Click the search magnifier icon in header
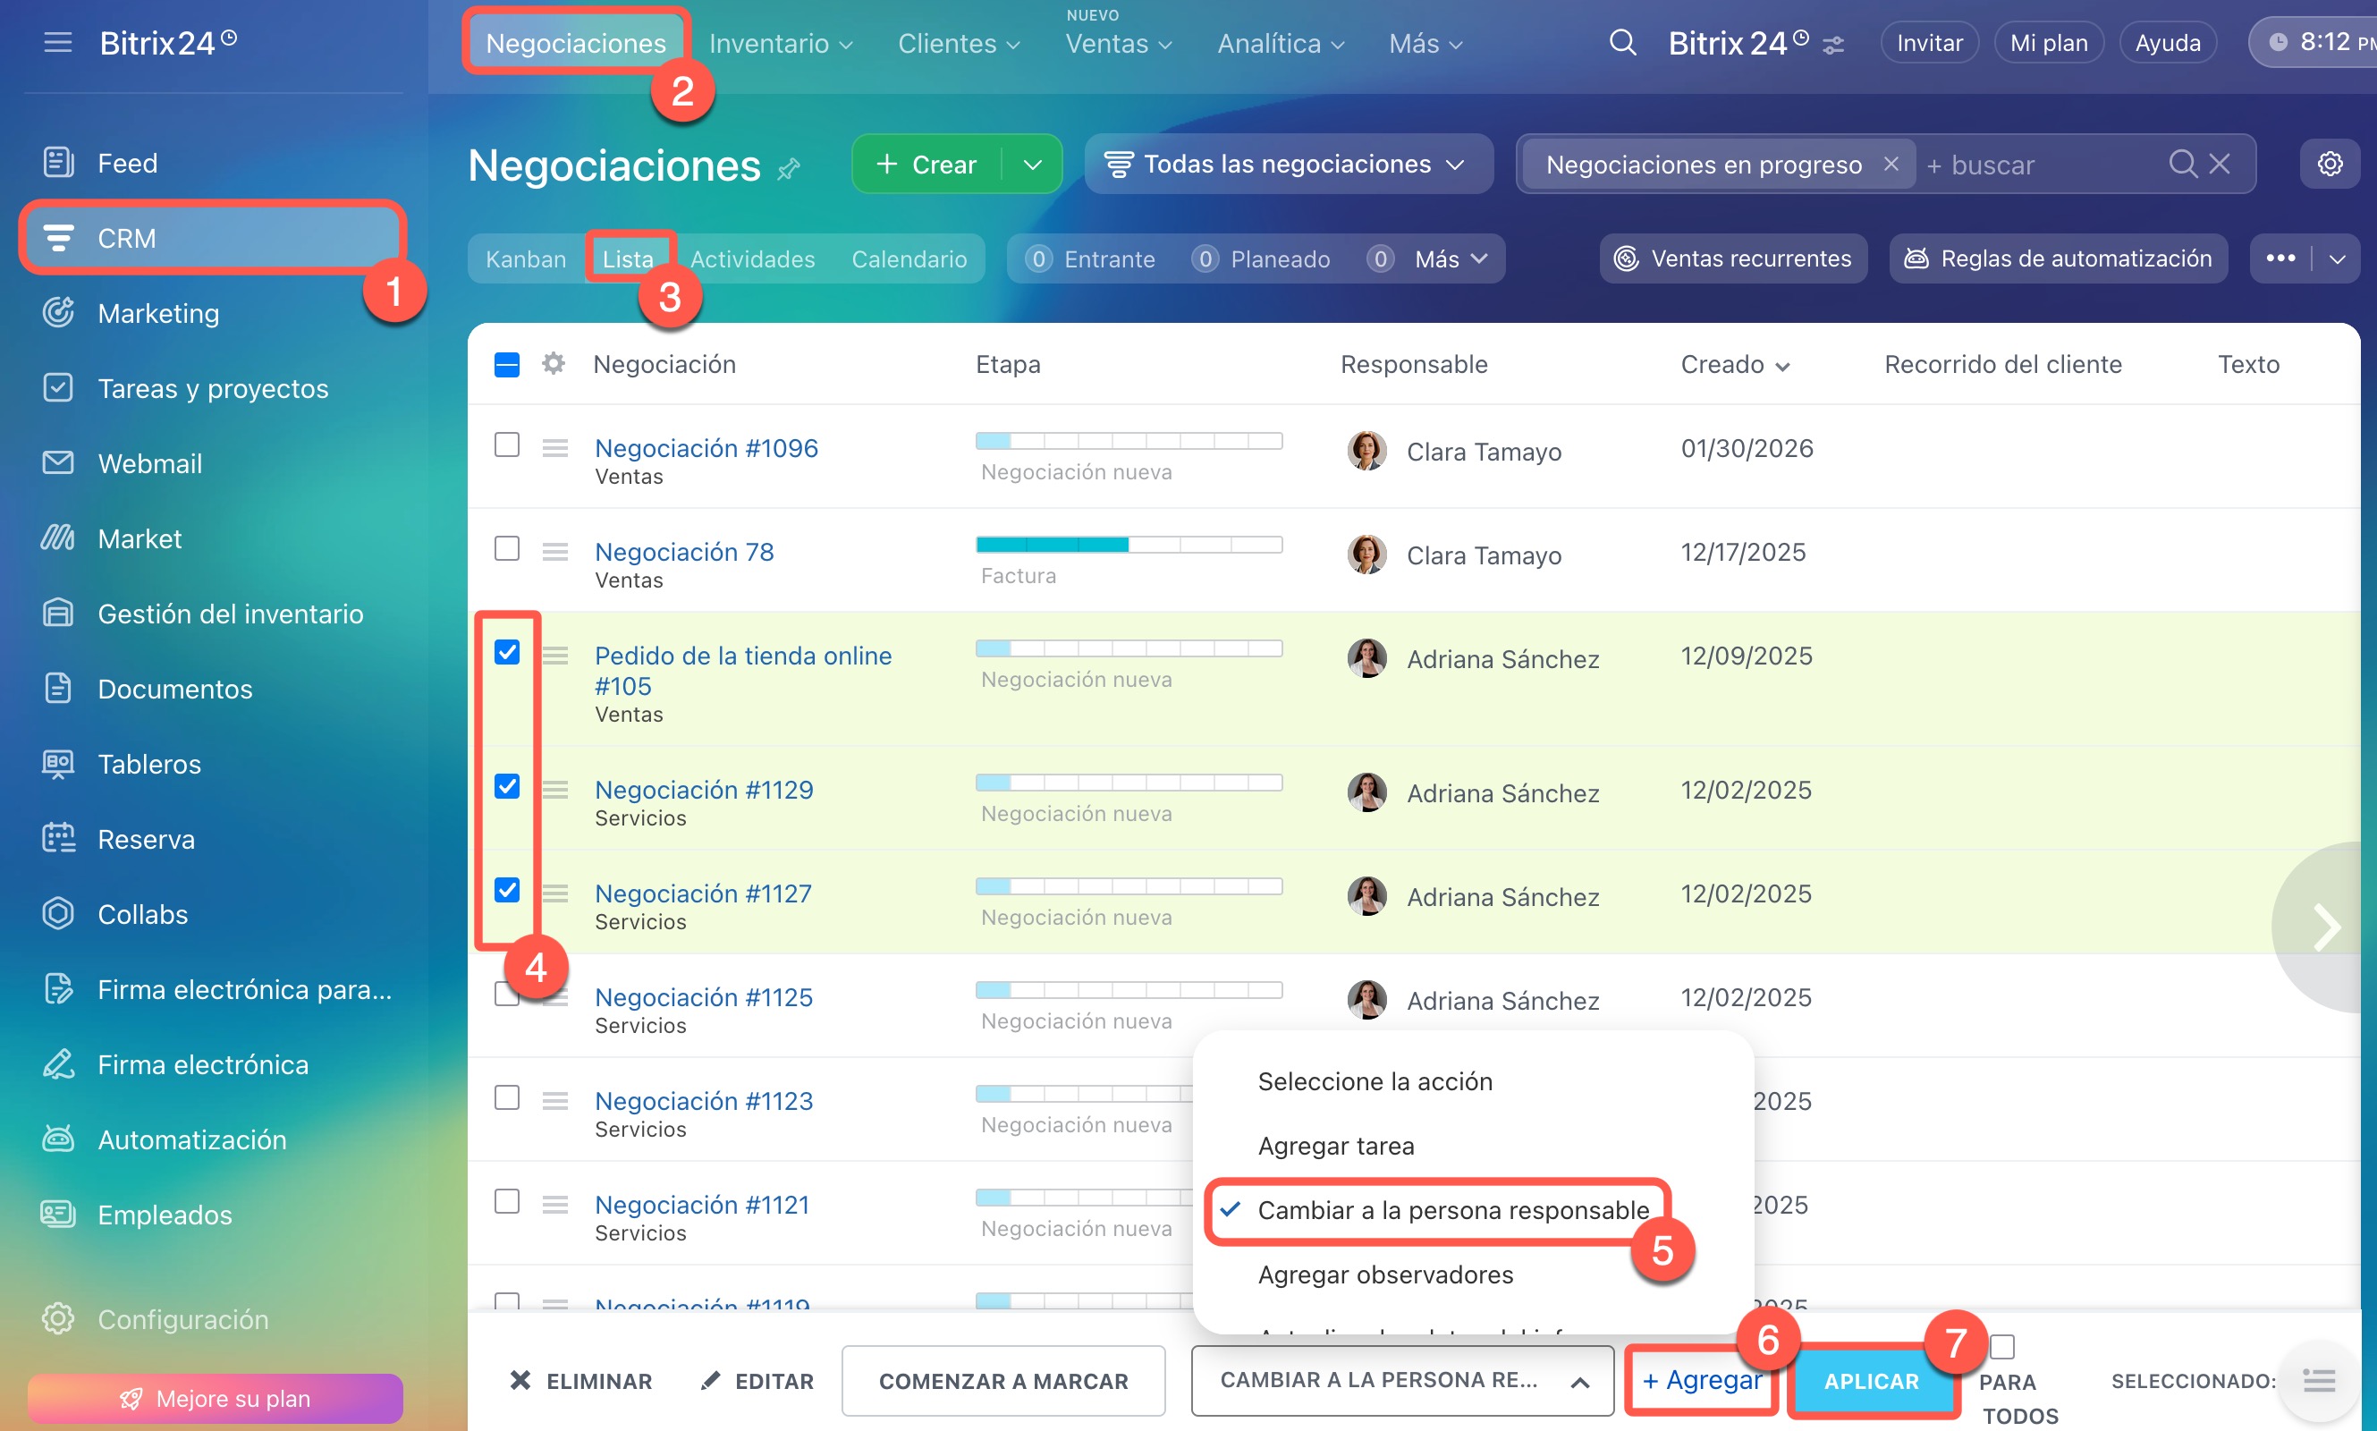 pos(1622,42)
